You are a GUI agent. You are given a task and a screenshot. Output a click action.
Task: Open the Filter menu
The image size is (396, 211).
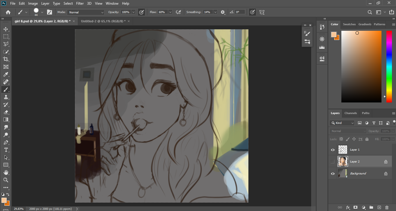pos(80,3)
